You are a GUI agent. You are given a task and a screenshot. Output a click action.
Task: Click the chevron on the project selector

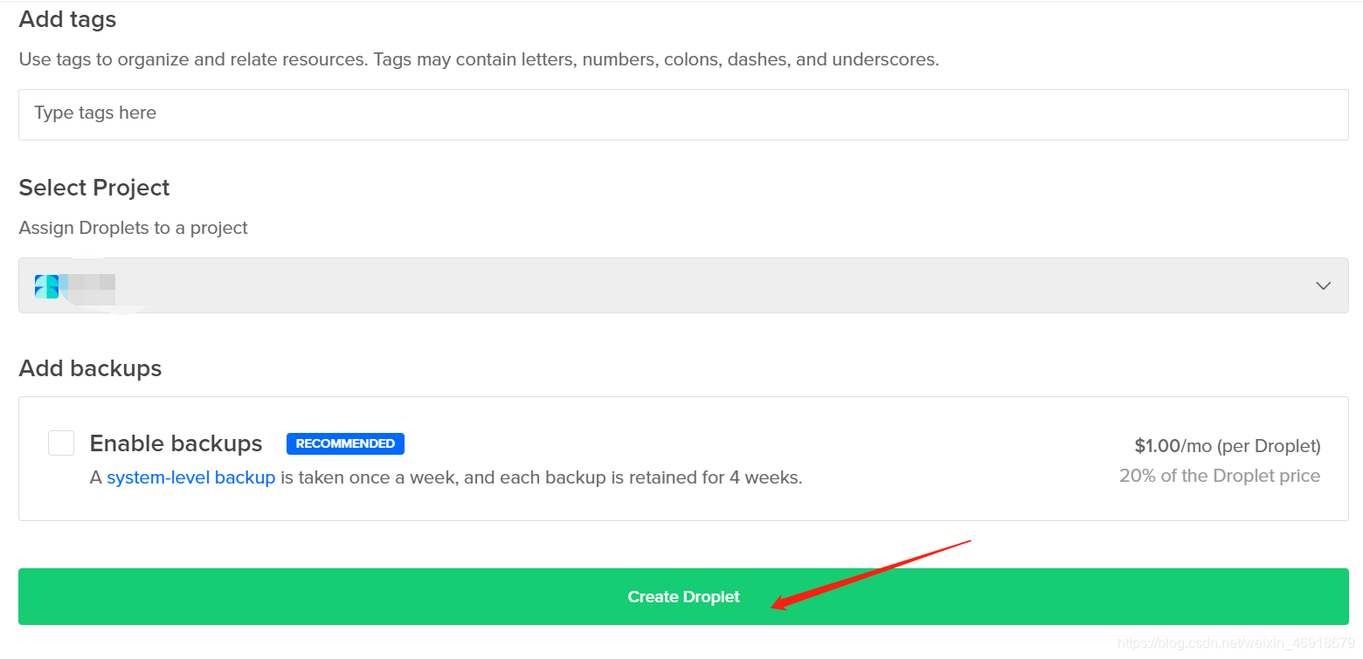tap(1324, 285)
